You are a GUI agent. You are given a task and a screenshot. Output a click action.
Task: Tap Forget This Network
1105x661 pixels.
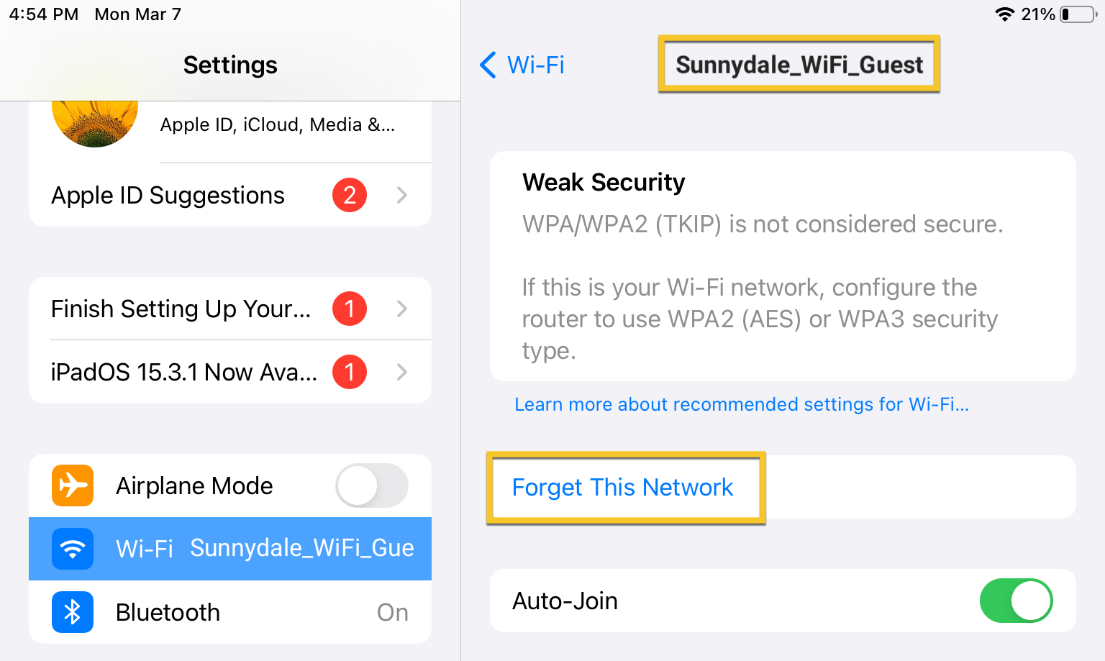[622, 488]
